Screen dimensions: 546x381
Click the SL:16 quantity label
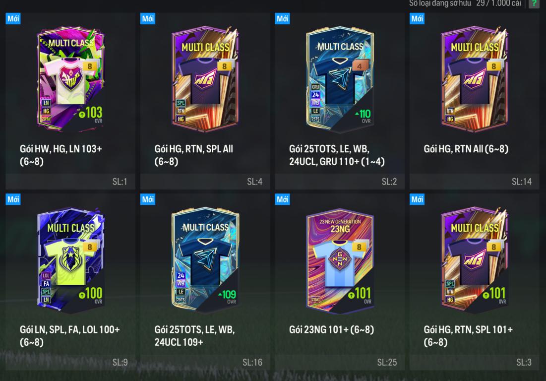click(x=252, y=362)
